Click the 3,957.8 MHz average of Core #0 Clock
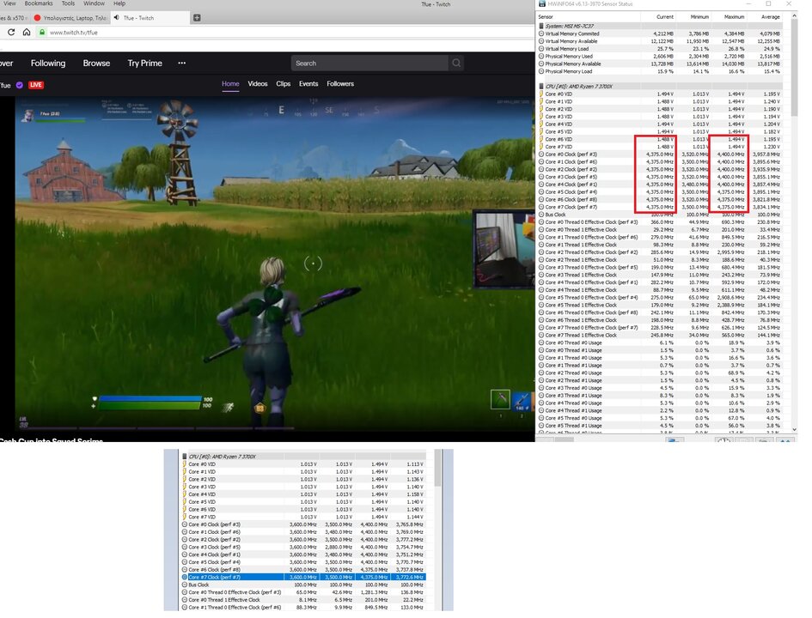 click(766, 154)
